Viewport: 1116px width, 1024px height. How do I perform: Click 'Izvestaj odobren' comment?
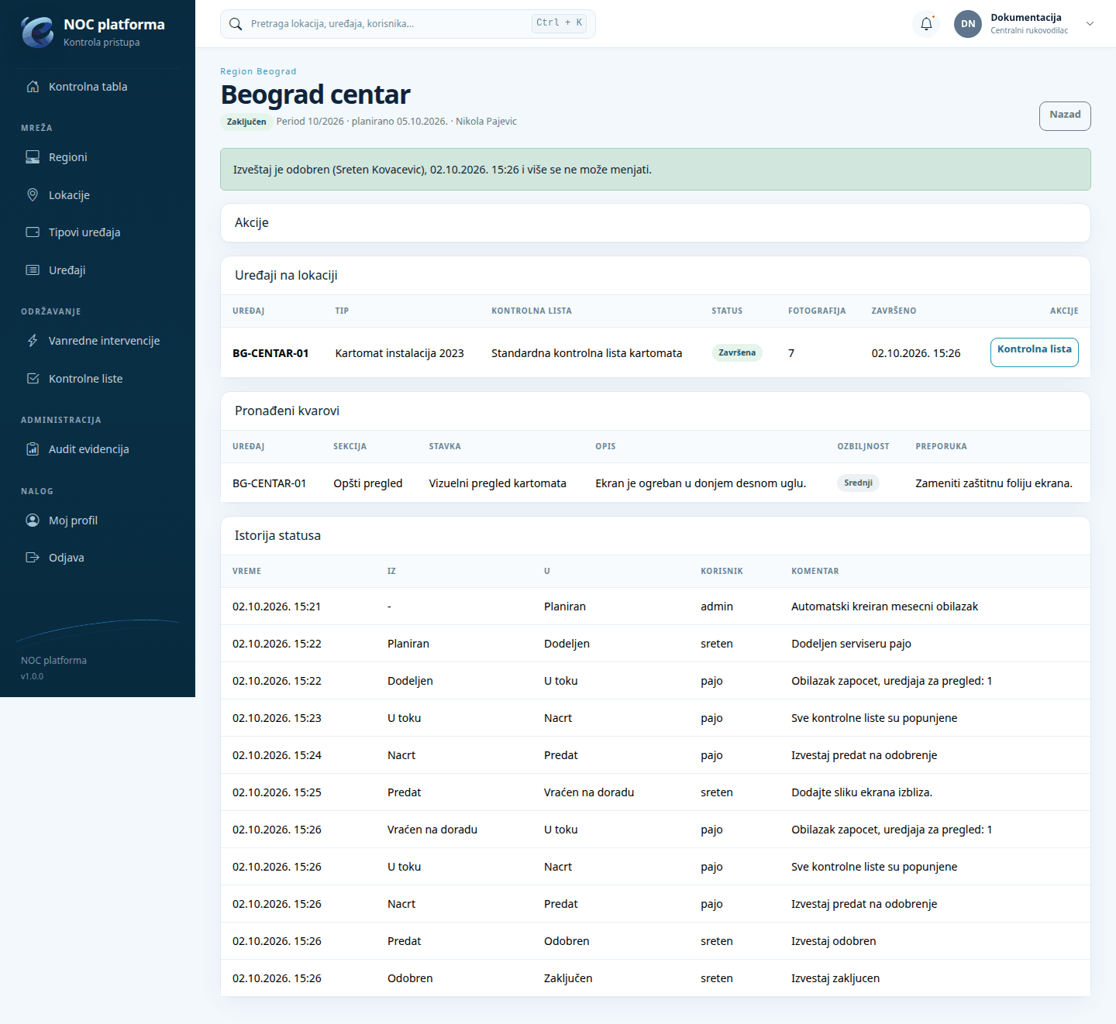[833, 941]
